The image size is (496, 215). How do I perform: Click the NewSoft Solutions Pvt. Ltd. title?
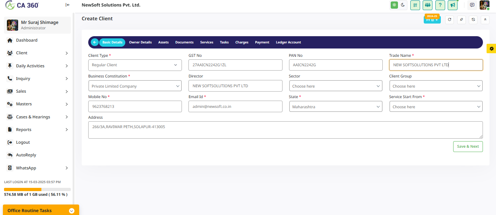click(111, 5)
